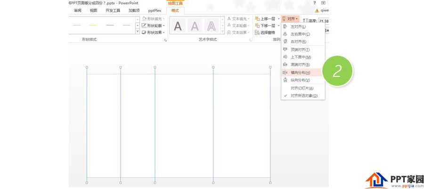
Task: Toggle the checked 对齐所选对象 option
Action: pyautogui.click(x=303, y=96)
